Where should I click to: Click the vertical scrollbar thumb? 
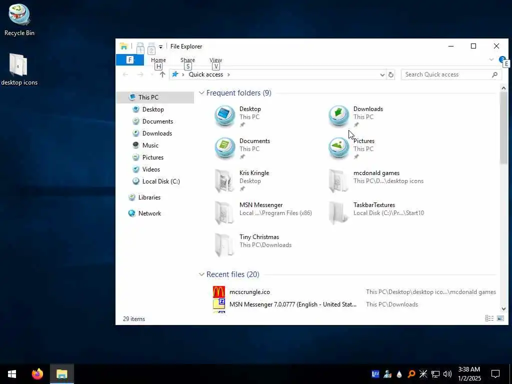click(x=503, y=127)
